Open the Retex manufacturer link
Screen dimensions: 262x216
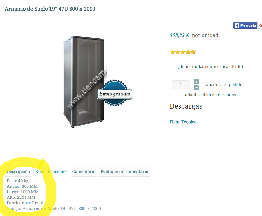[x=38, y=203]
